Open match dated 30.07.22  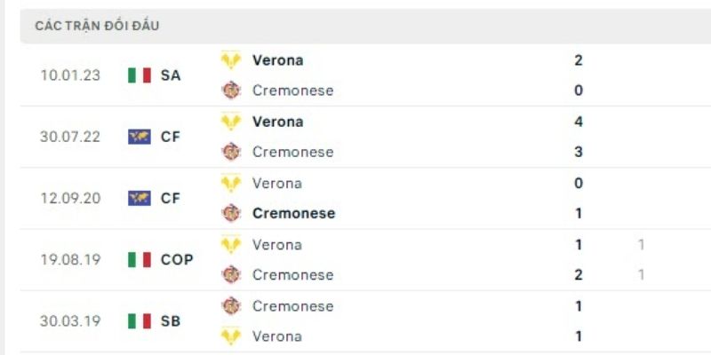tap(70, 137)
